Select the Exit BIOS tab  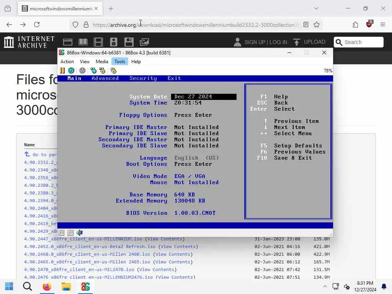tap(174, 78)
